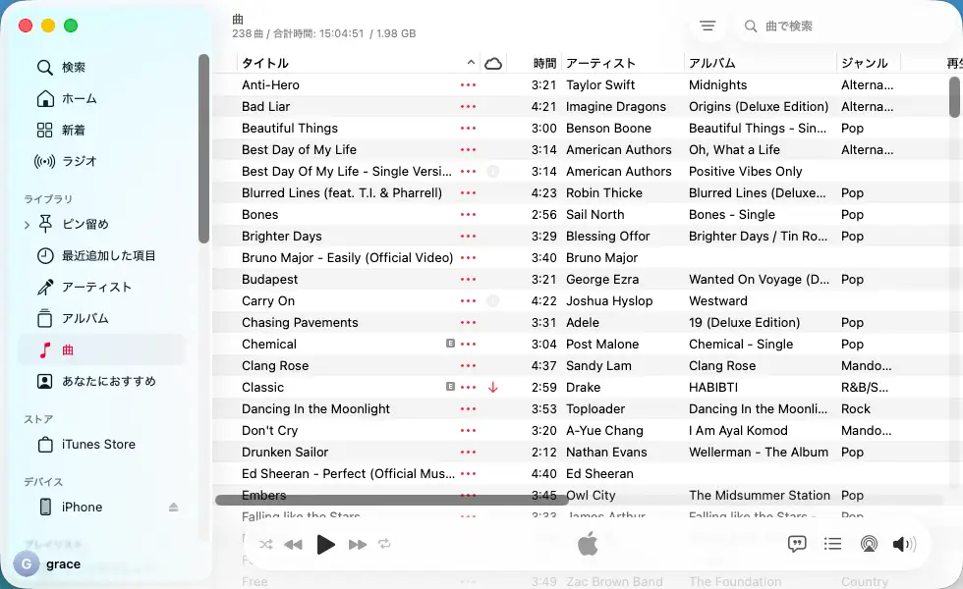Sort by cloud status column header
Image resolution: width=963 pixels, height=589 pixels.
point(493,63)
